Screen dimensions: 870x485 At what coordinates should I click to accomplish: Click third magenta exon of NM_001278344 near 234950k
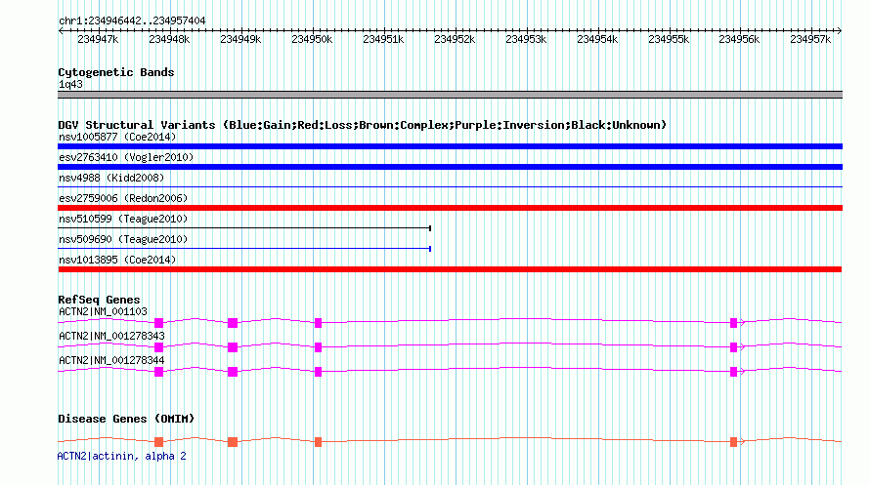(x=318, y=372)
